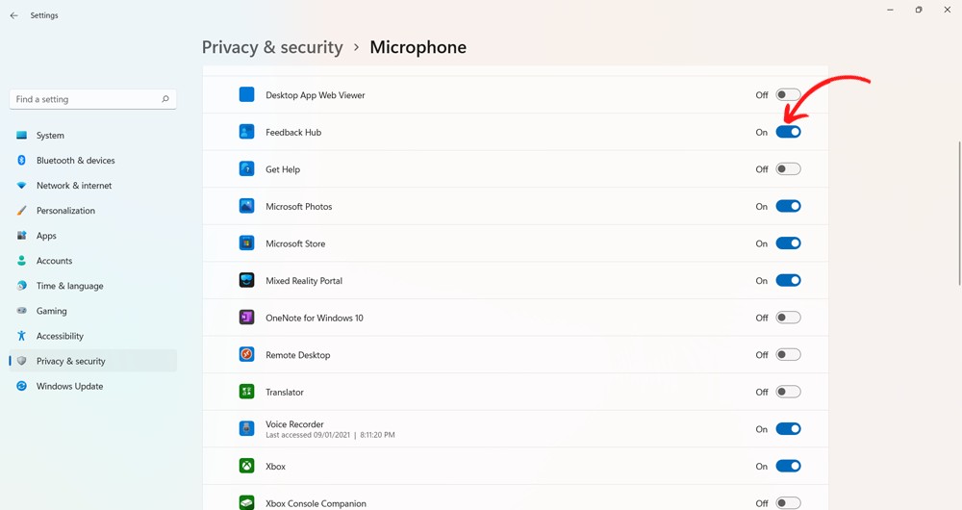Click the Windows Update sync icon

click(x=21, y=386)
